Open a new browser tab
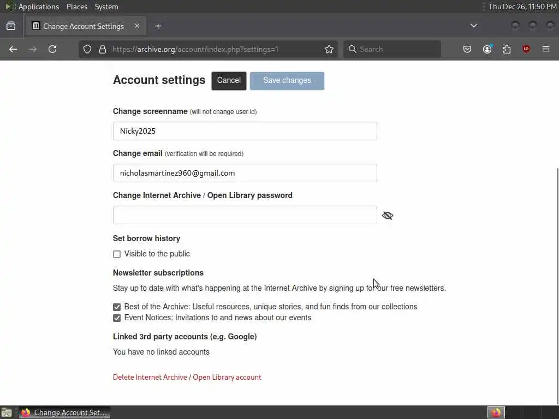Image resolution: width=559 pixels, height=419 pixels. click(x=158, y=26)
